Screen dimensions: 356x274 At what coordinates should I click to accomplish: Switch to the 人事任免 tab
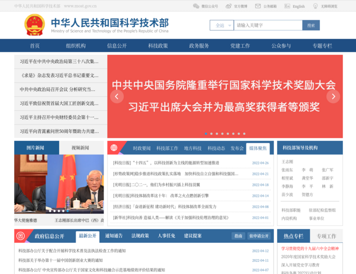(x=166, y=236)
